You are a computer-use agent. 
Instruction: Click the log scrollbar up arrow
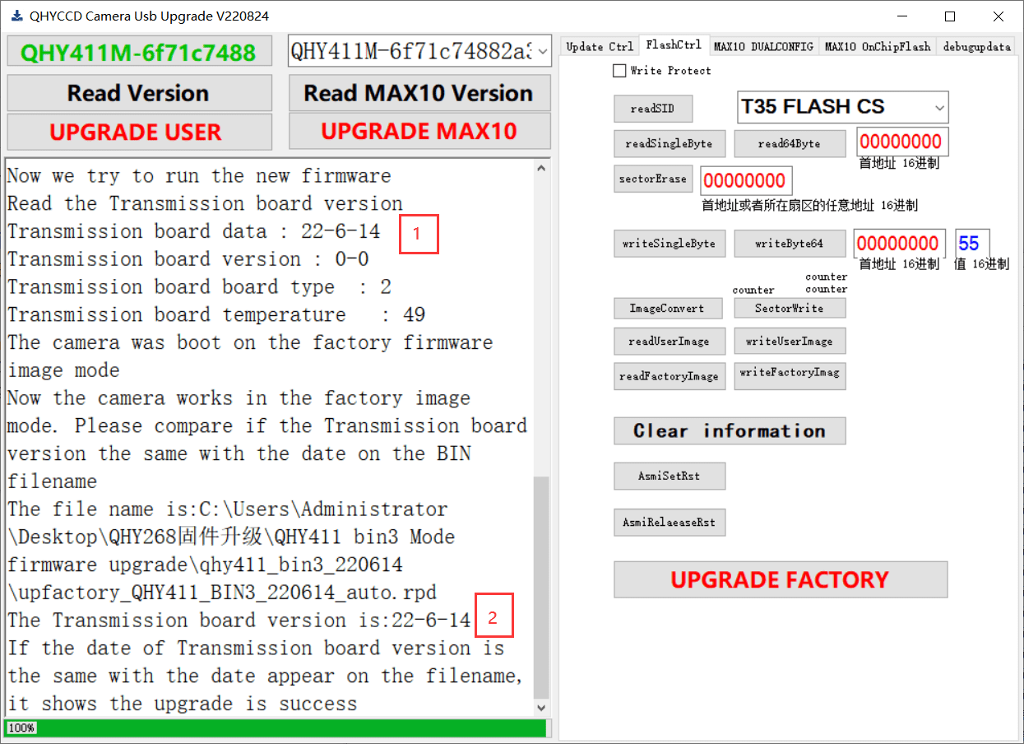pyautogui.click(x=541, y=168)
